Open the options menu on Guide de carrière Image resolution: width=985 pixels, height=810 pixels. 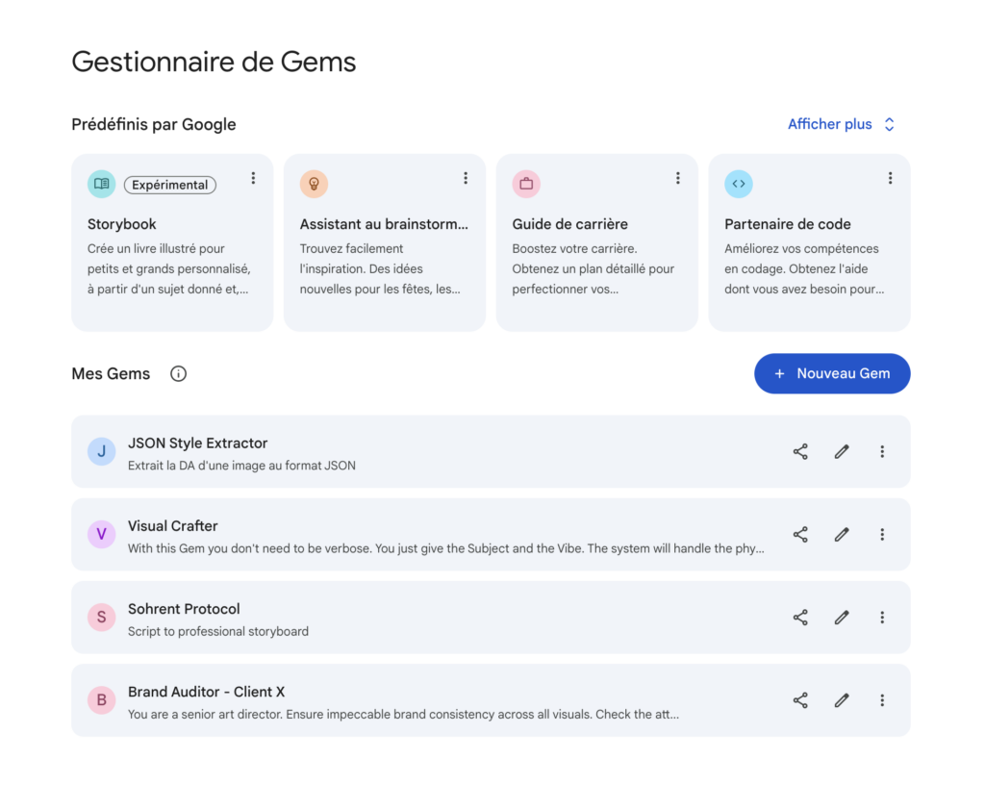pyautogui.click(x=678, y=178)
